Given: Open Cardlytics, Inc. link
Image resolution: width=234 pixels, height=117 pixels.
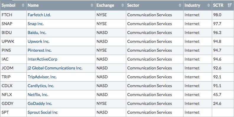Looking at the screenshot, I should pos(41,86).
